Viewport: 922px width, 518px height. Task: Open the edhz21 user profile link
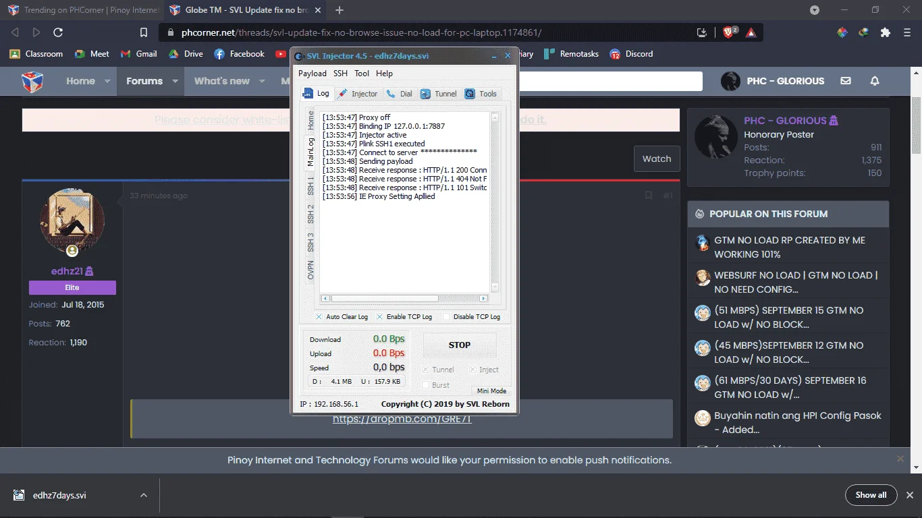tap(66, 271)
